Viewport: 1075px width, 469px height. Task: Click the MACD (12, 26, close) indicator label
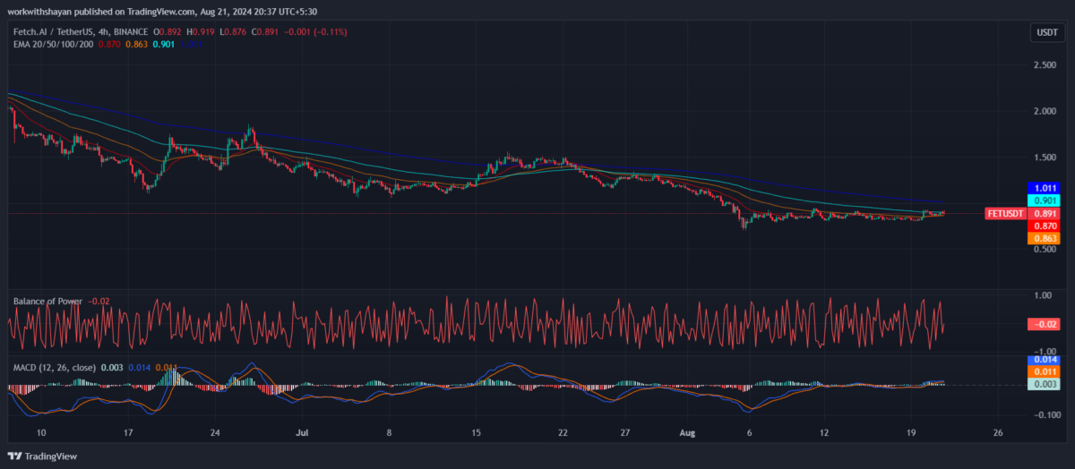(x=53, y=367)
